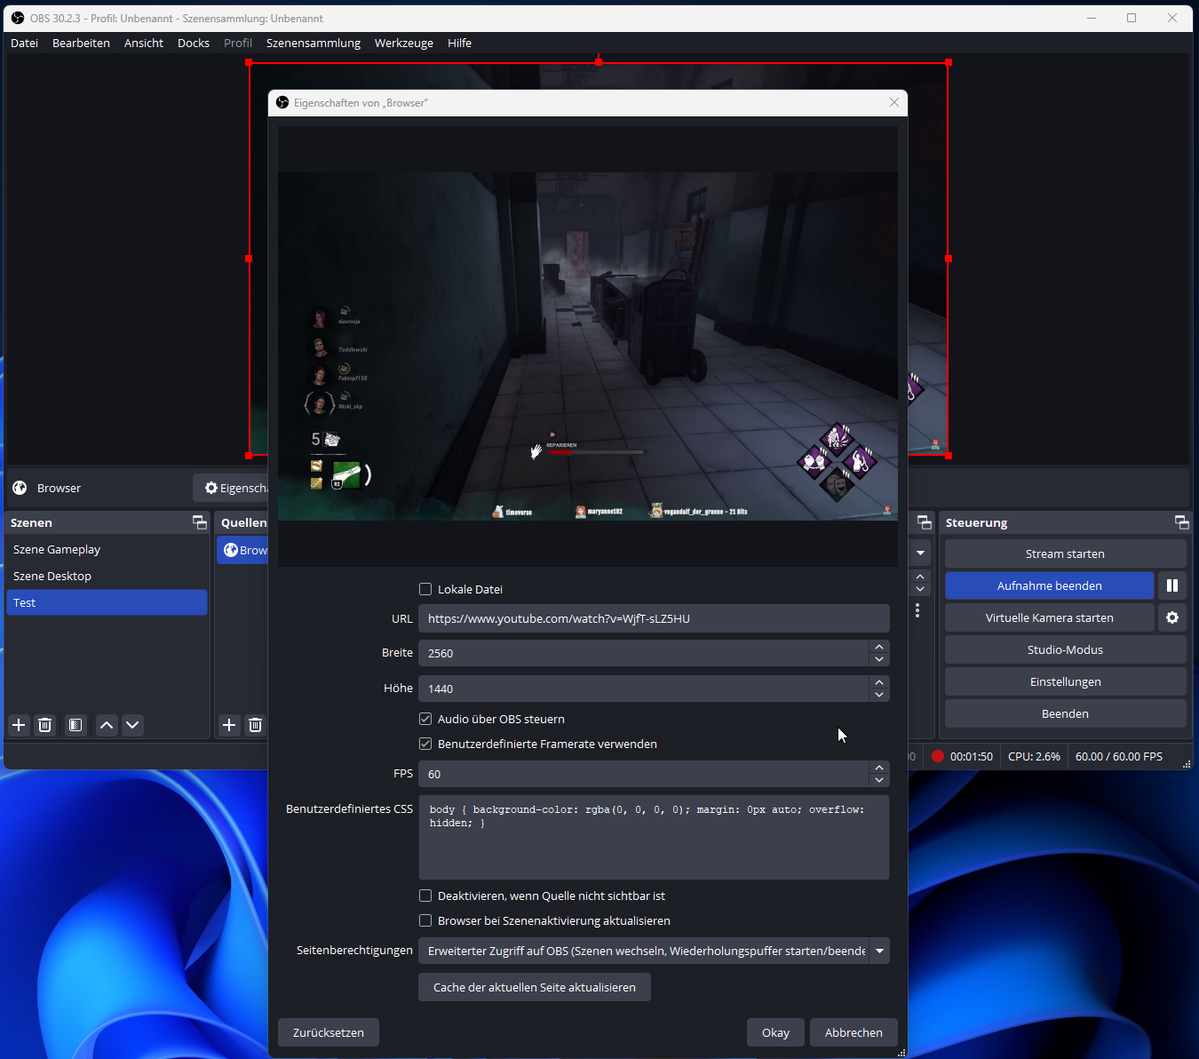Click the 60.00 / 60.00 FPS status text
1199x1059 pixels.
(1119, 756)
